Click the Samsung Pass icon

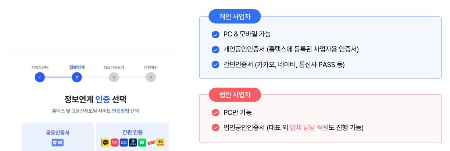[124, 142]
